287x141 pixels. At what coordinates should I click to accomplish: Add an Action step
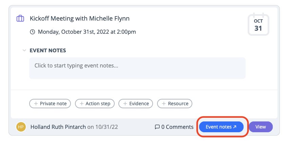(x=95, y=104)
